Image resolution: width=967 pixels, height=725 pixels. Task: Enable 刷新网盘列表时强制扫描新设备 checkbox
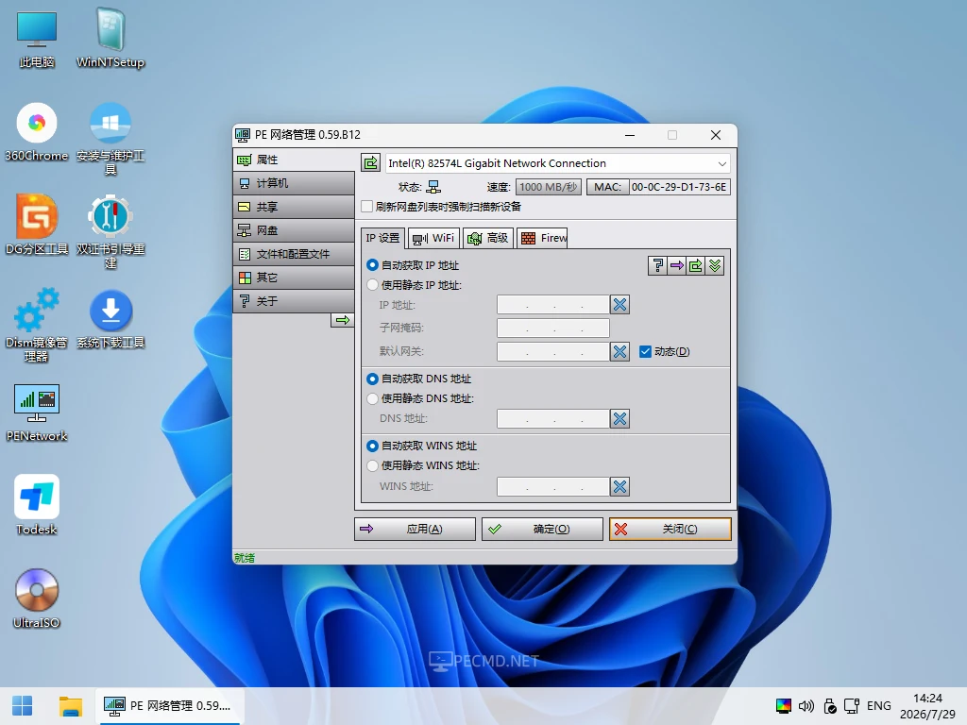click(x=367, y=207)
